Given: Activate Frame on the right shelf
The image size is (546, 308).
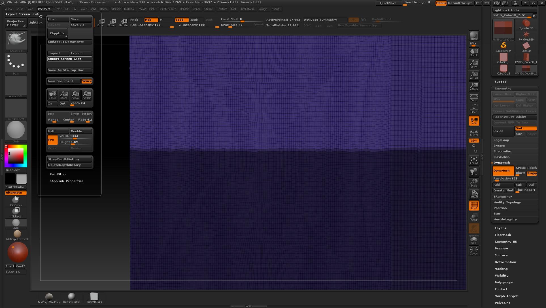Looking at the screenshot, I should click(474, 160).
